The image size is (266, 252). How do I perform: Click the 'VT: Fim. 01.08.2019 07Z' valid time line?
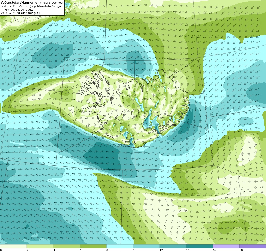point(17,13)
